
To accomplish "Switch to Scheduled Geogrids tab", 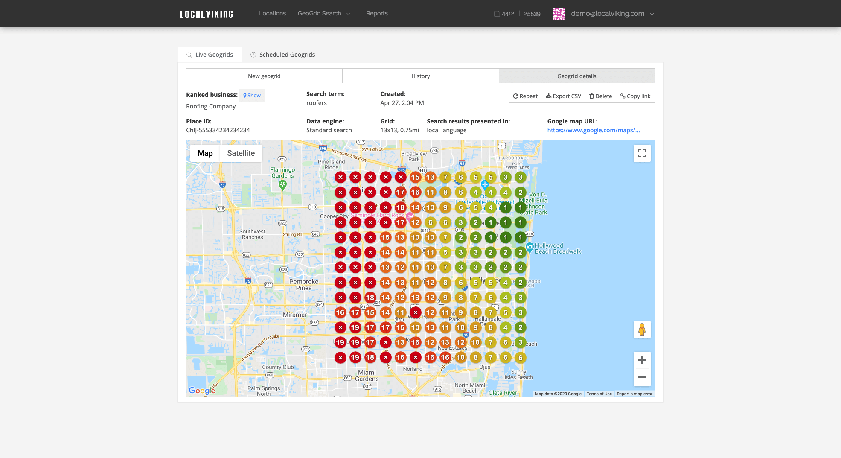I will point(282,55).
